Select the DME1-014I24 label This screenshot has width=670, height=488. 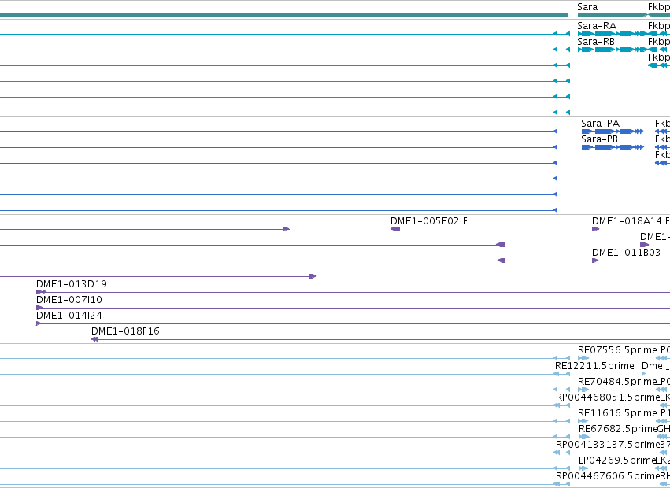[69, 316]
